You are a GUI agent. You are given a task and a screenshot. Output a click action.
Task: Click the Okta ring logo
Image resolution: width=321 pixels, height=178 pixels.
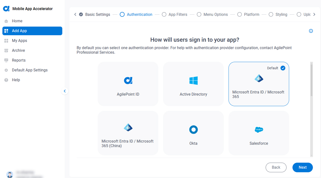point(193,130)
